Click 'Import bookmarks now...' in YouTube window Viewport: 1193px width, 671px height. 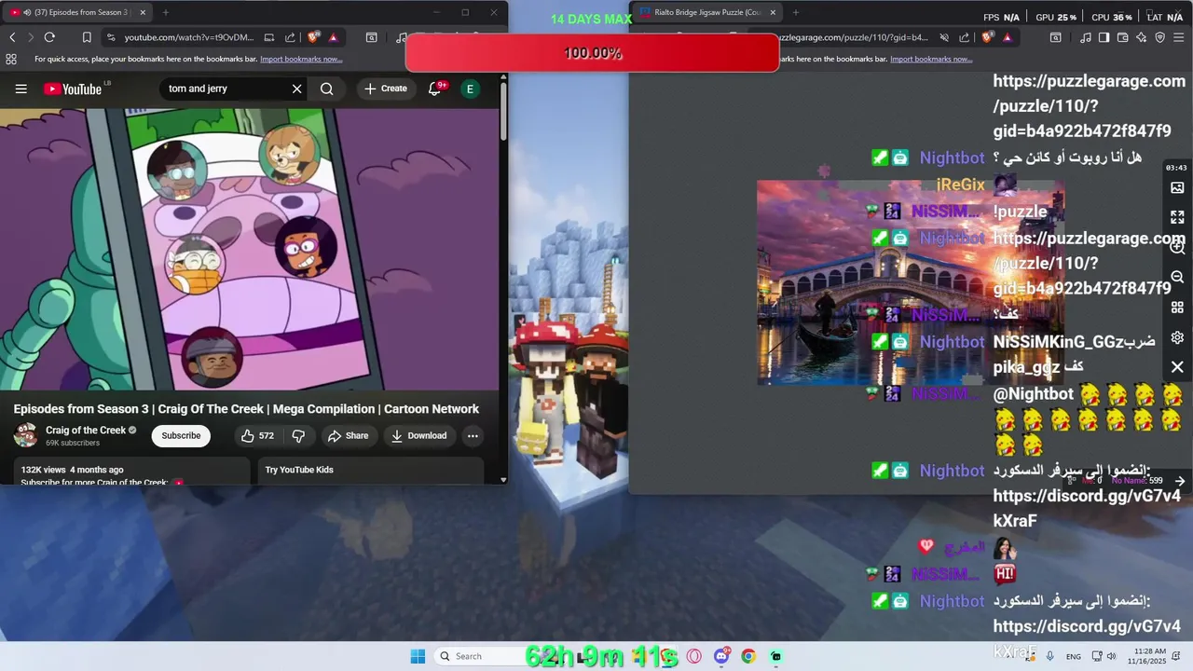301,59
